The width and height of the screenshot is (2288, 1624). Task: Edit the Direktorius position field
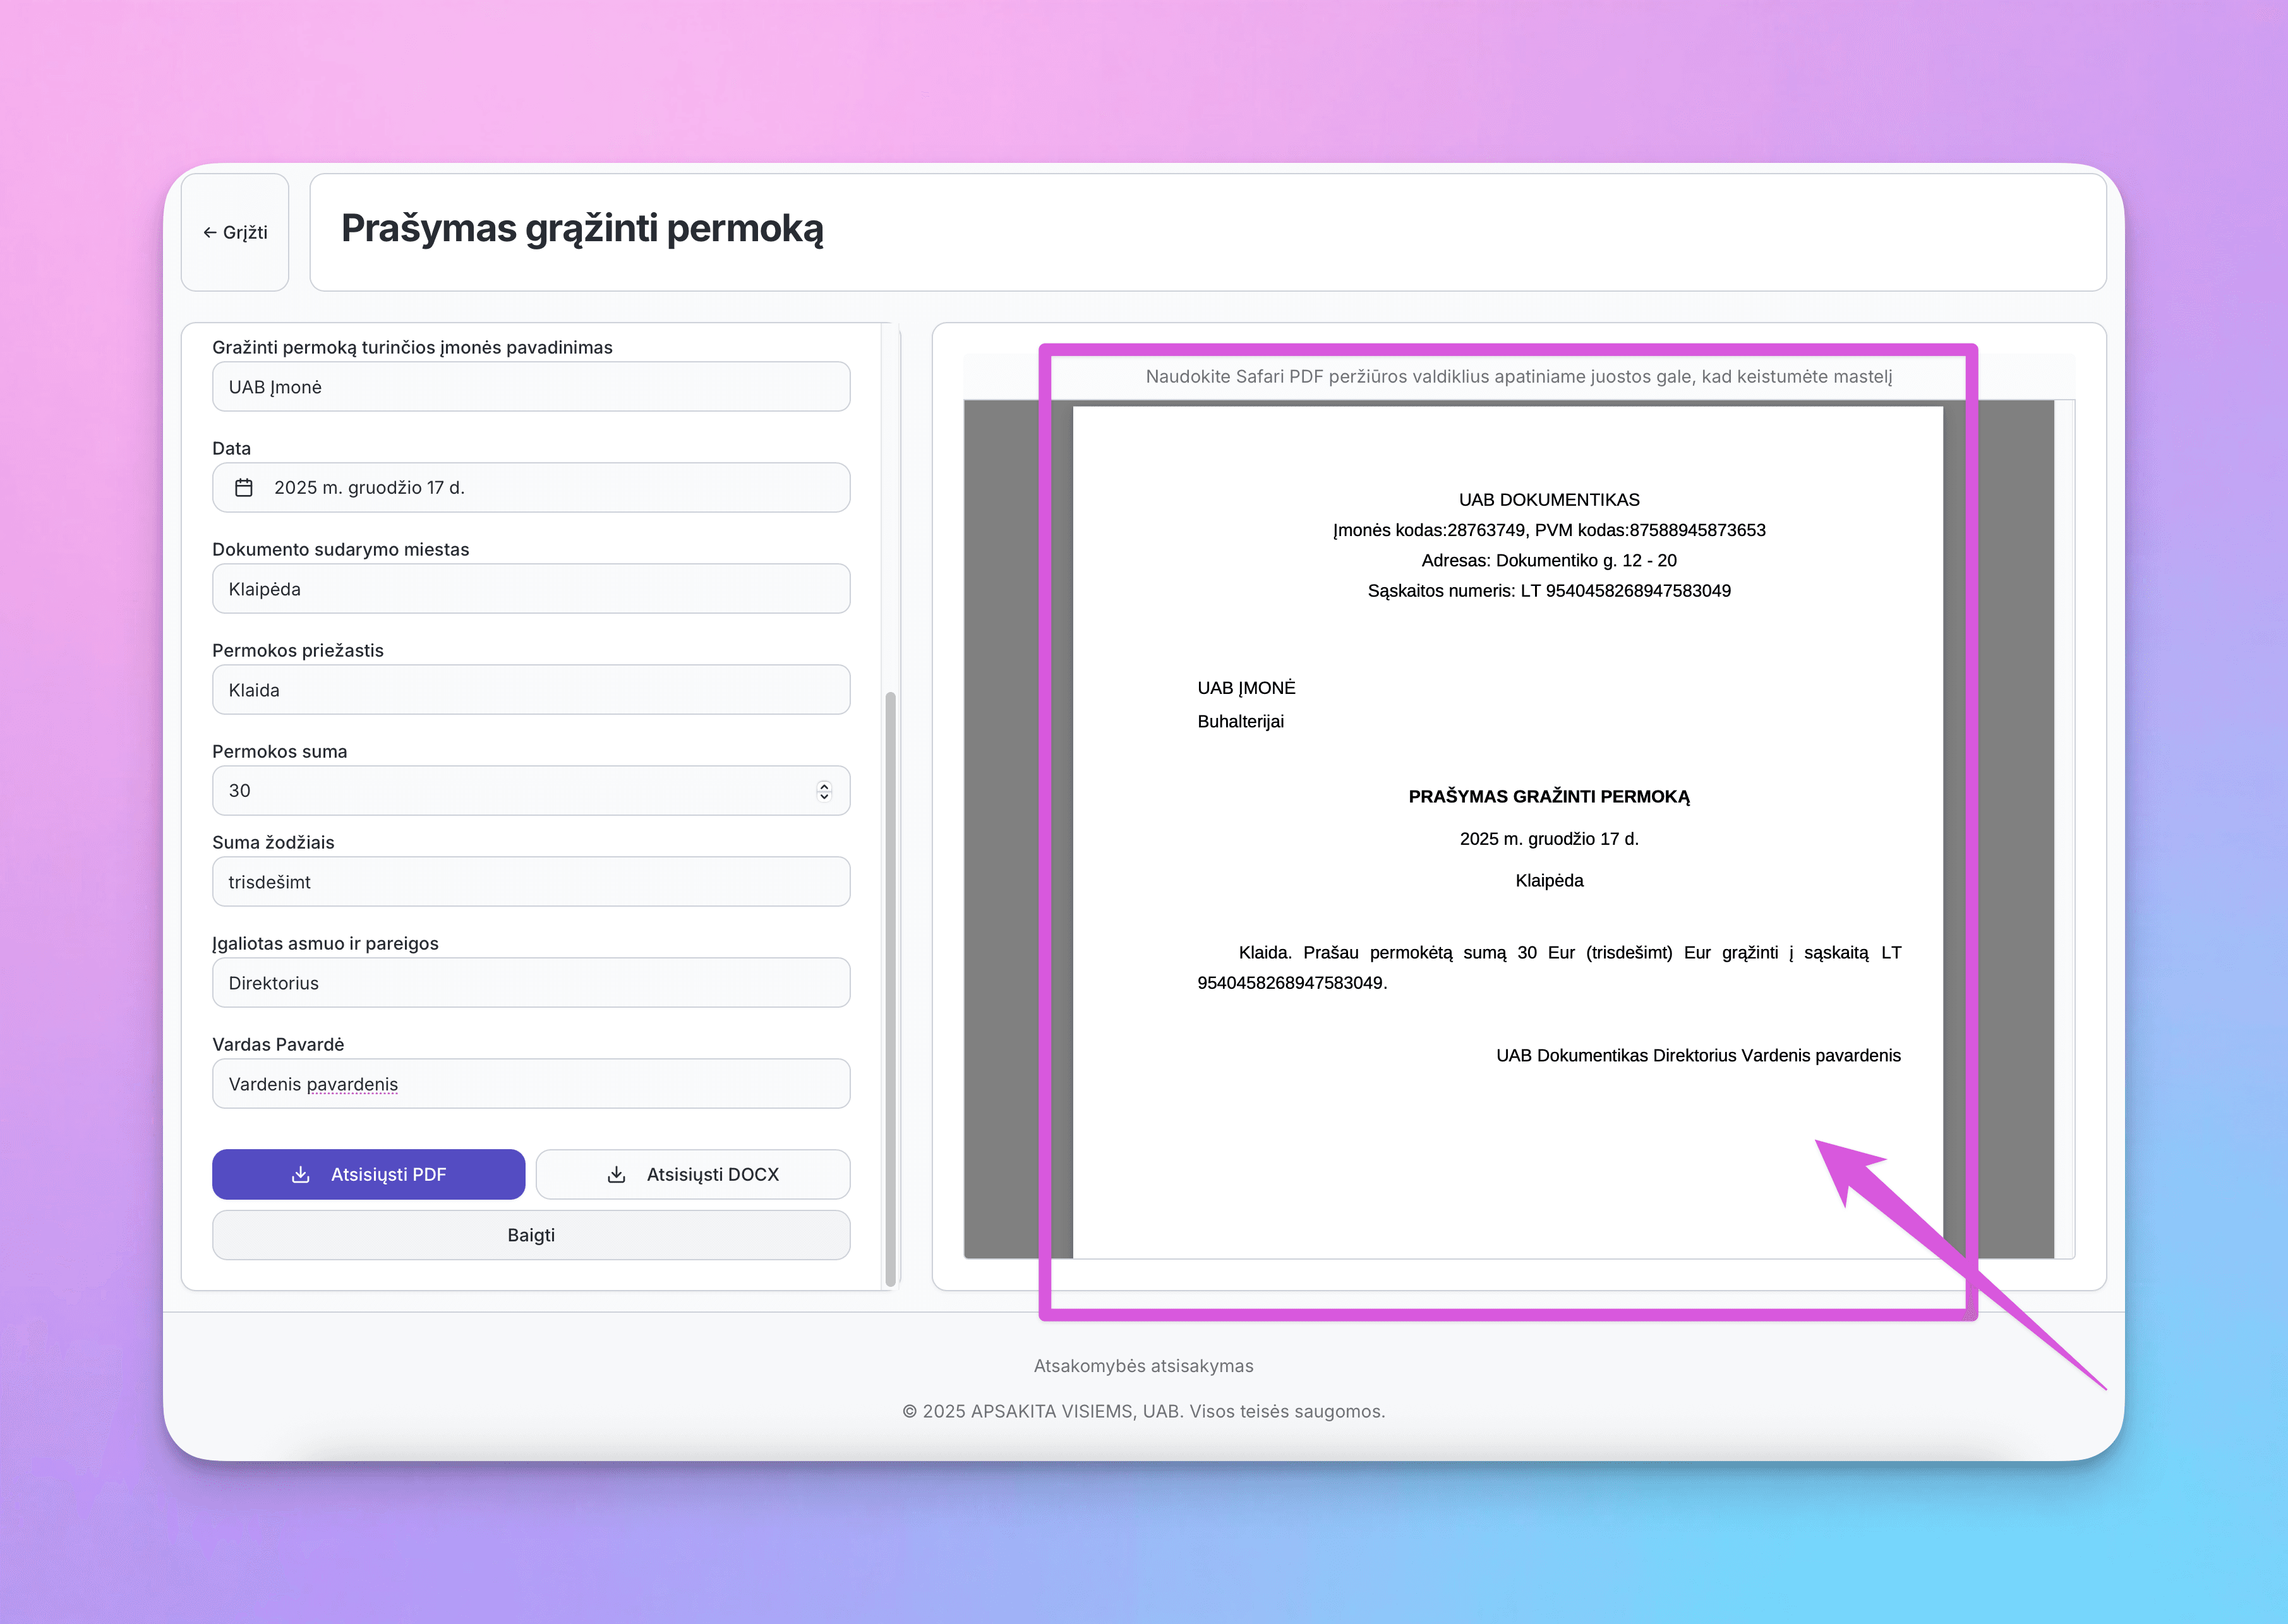[530, 983]
